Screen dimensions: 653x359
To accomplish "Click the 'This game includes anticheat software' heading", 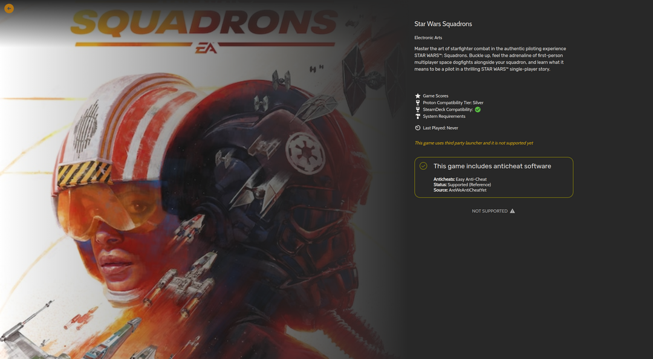I will pyautogui.click(x=492, y=166).
